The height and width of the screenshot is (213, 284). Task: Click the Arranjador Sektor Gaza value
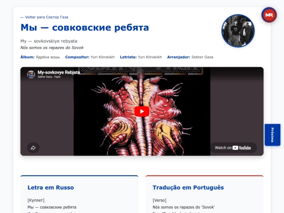point(202,57)
